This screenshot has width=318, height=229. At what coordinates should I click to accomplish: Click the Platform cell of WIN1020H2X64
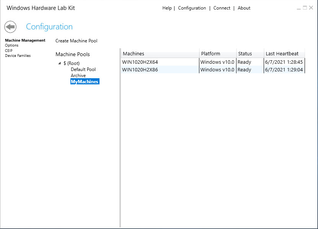[x=217, y=62]
